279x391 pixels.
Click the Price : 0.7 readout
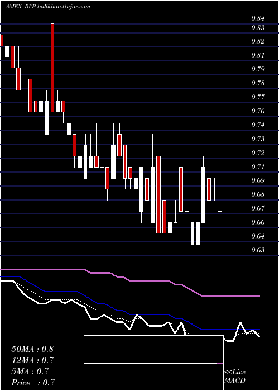click(x=33, y=383)
